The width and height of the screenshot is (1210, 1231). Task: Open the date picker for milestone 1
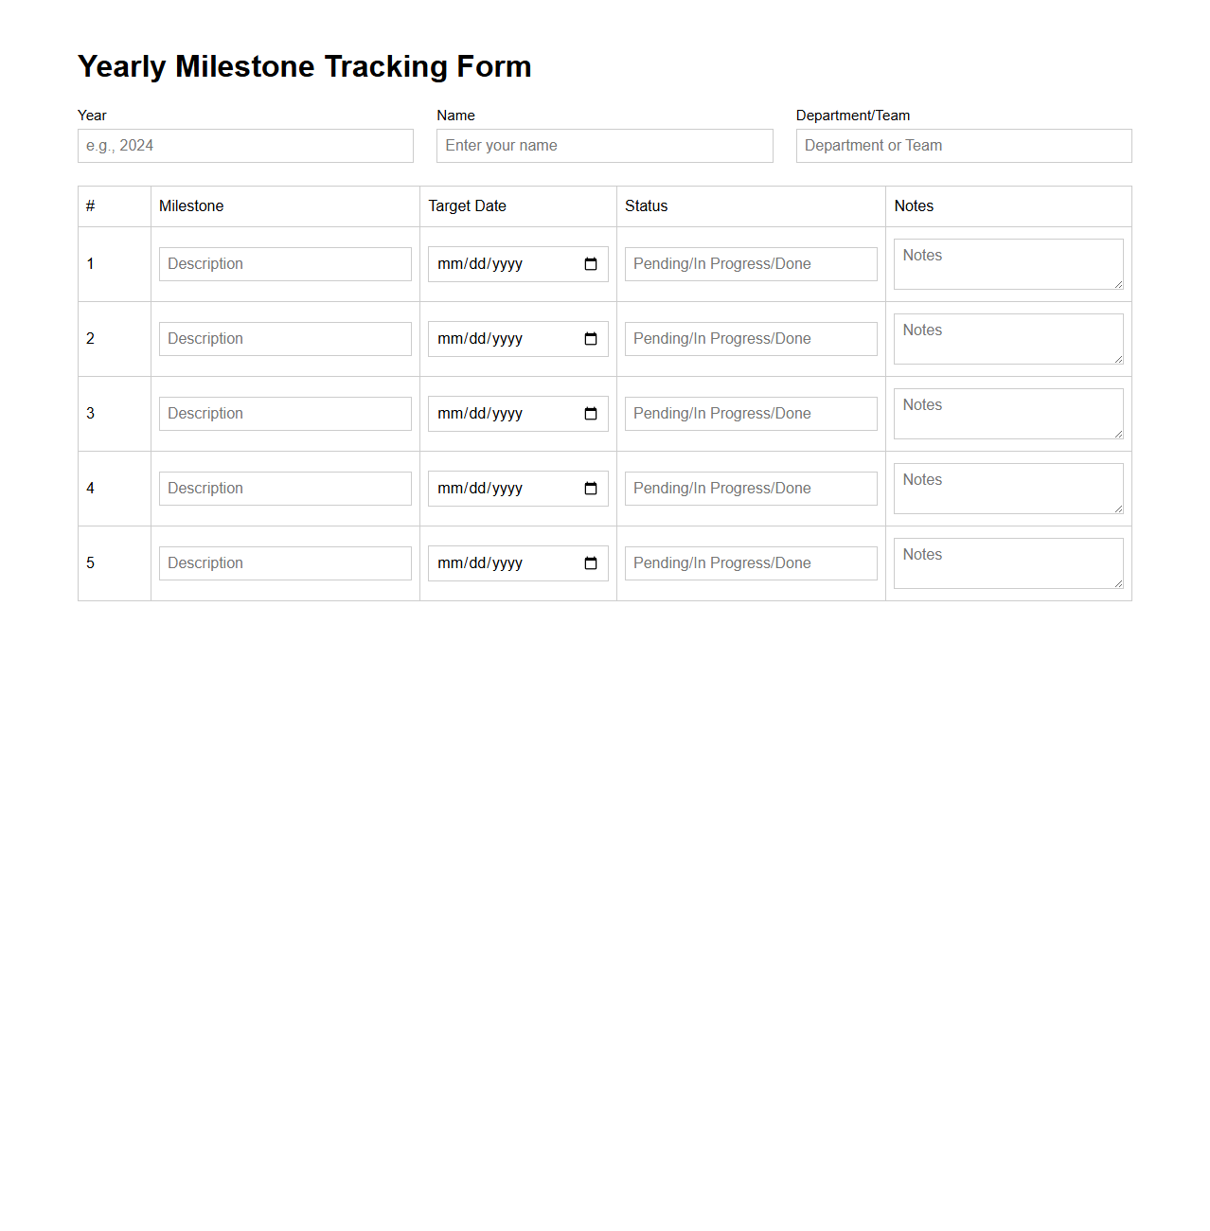591,264
